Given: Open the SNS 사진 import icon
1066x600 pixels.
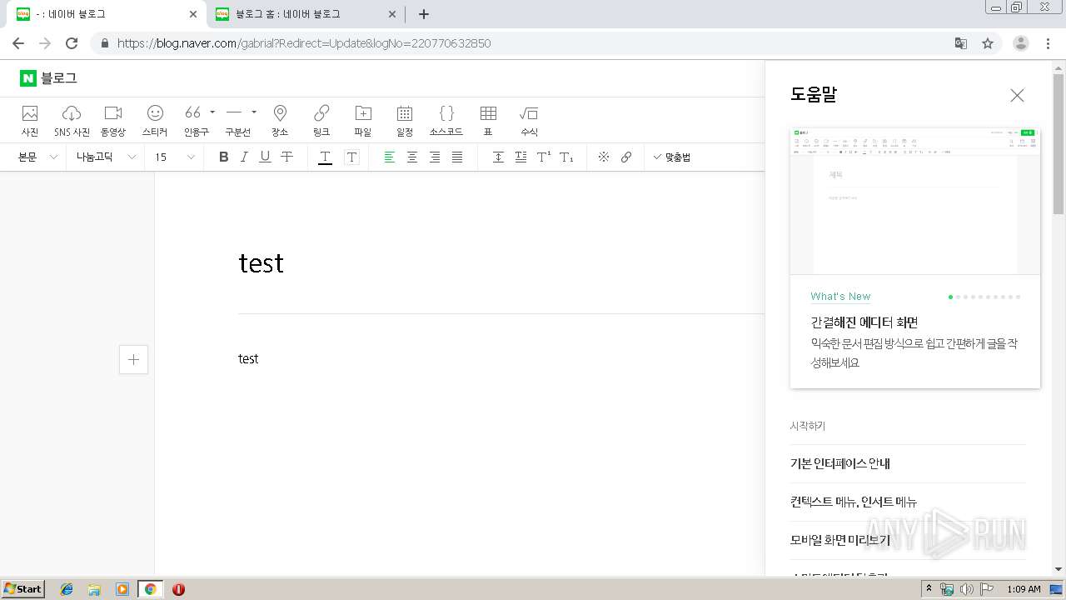Looking at the screenshot, I should pos(72,121).
